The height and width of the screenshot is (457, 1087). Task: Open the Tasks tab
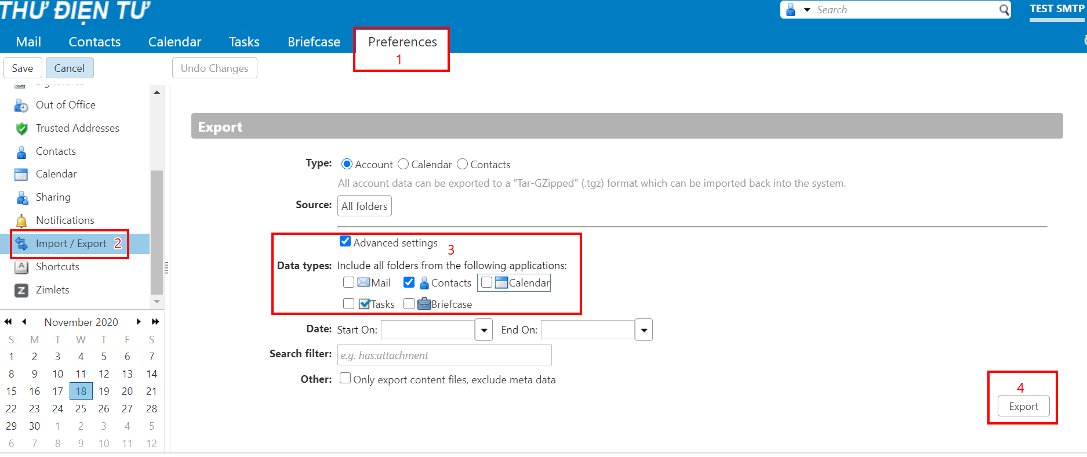(244, 42)
